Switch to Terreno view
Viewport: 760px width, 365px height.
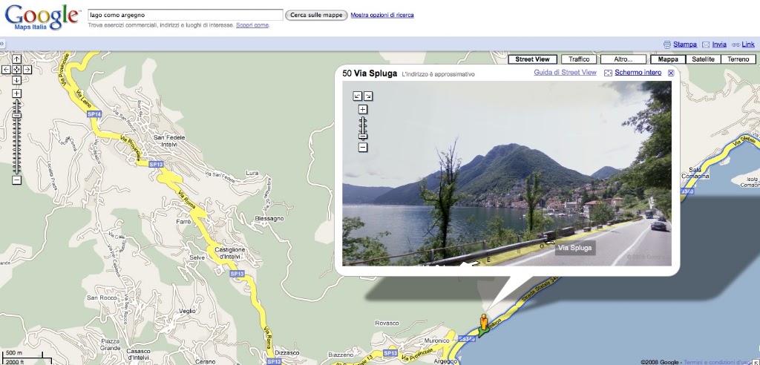(738, 59)
